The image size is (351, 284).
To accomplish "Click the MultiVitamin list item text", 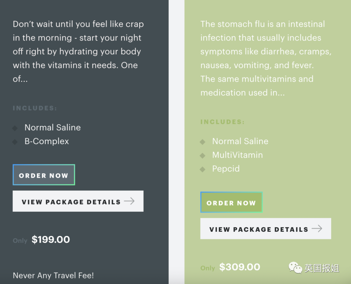I will click(x=237, y=155).
